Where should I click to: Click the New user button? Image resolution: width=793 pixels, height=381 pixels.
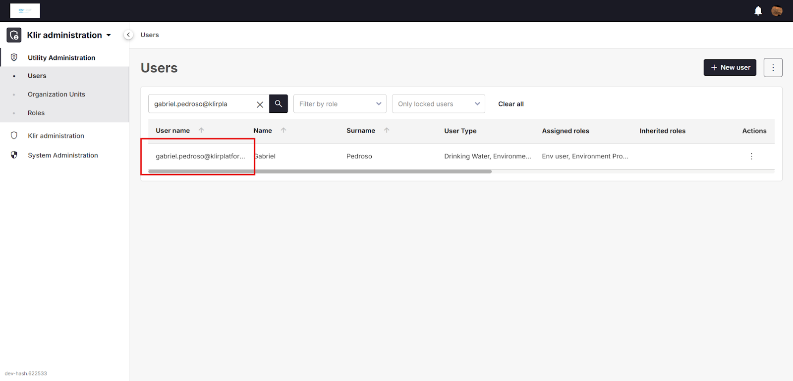730,67
